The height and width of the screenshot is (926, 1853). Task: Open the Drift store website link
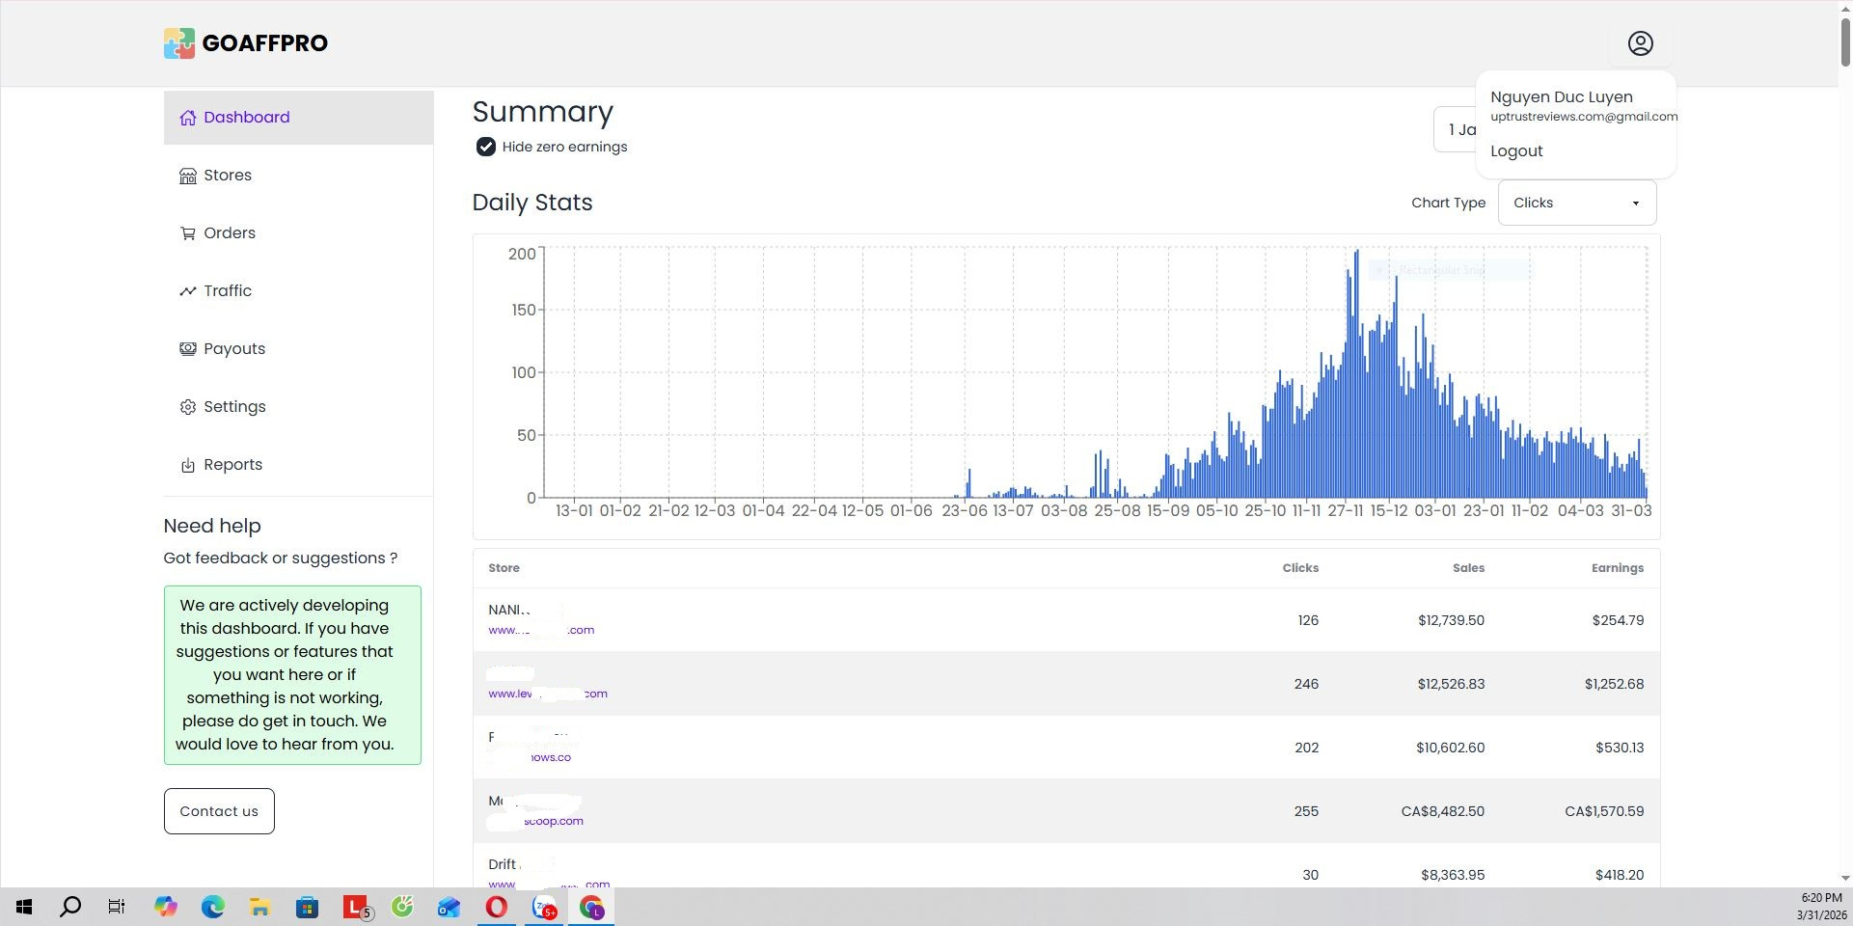[549, 884]
